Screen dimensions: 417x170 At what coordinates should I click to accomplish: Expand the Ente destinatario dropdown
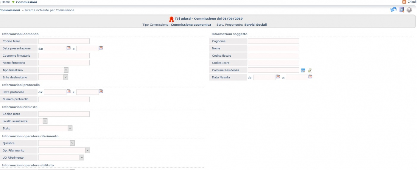66,77
